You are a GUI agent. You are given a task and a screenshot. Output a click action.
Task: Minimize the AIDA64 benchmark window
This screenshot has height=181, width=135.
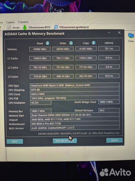109,33
